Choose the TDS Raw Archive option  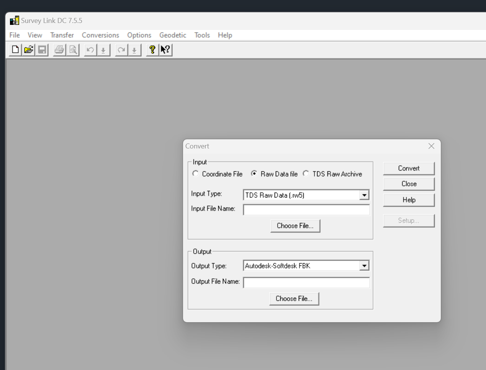coord(306,174)
